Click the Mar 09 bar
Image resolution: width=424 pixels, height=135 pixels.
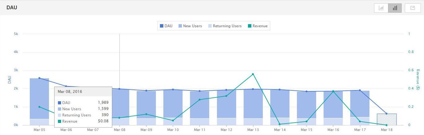click(146, 108)
